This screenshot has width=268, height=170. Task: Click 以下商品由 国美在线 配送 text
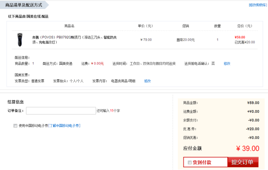pyautogui.click(x=29, y=17)
